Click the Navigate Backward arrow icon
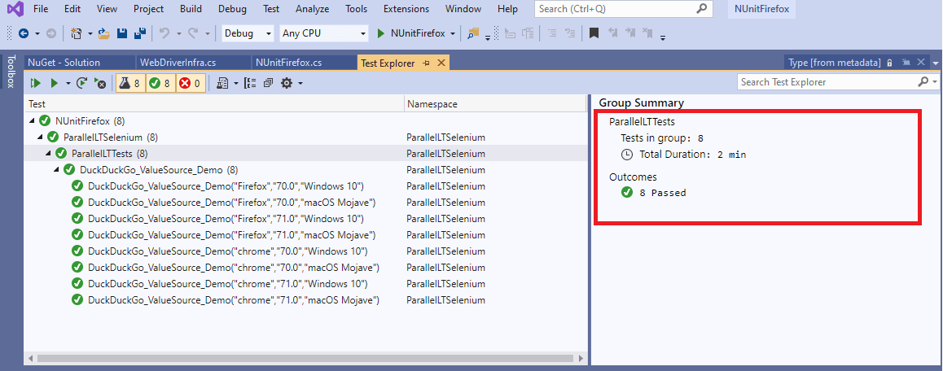 coord(23,33)
